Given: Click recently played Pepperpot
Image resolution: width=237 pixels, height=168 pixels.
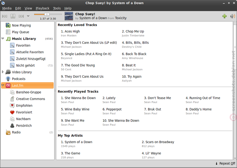Looking at the screenshot, I should (x=112, y=109).
